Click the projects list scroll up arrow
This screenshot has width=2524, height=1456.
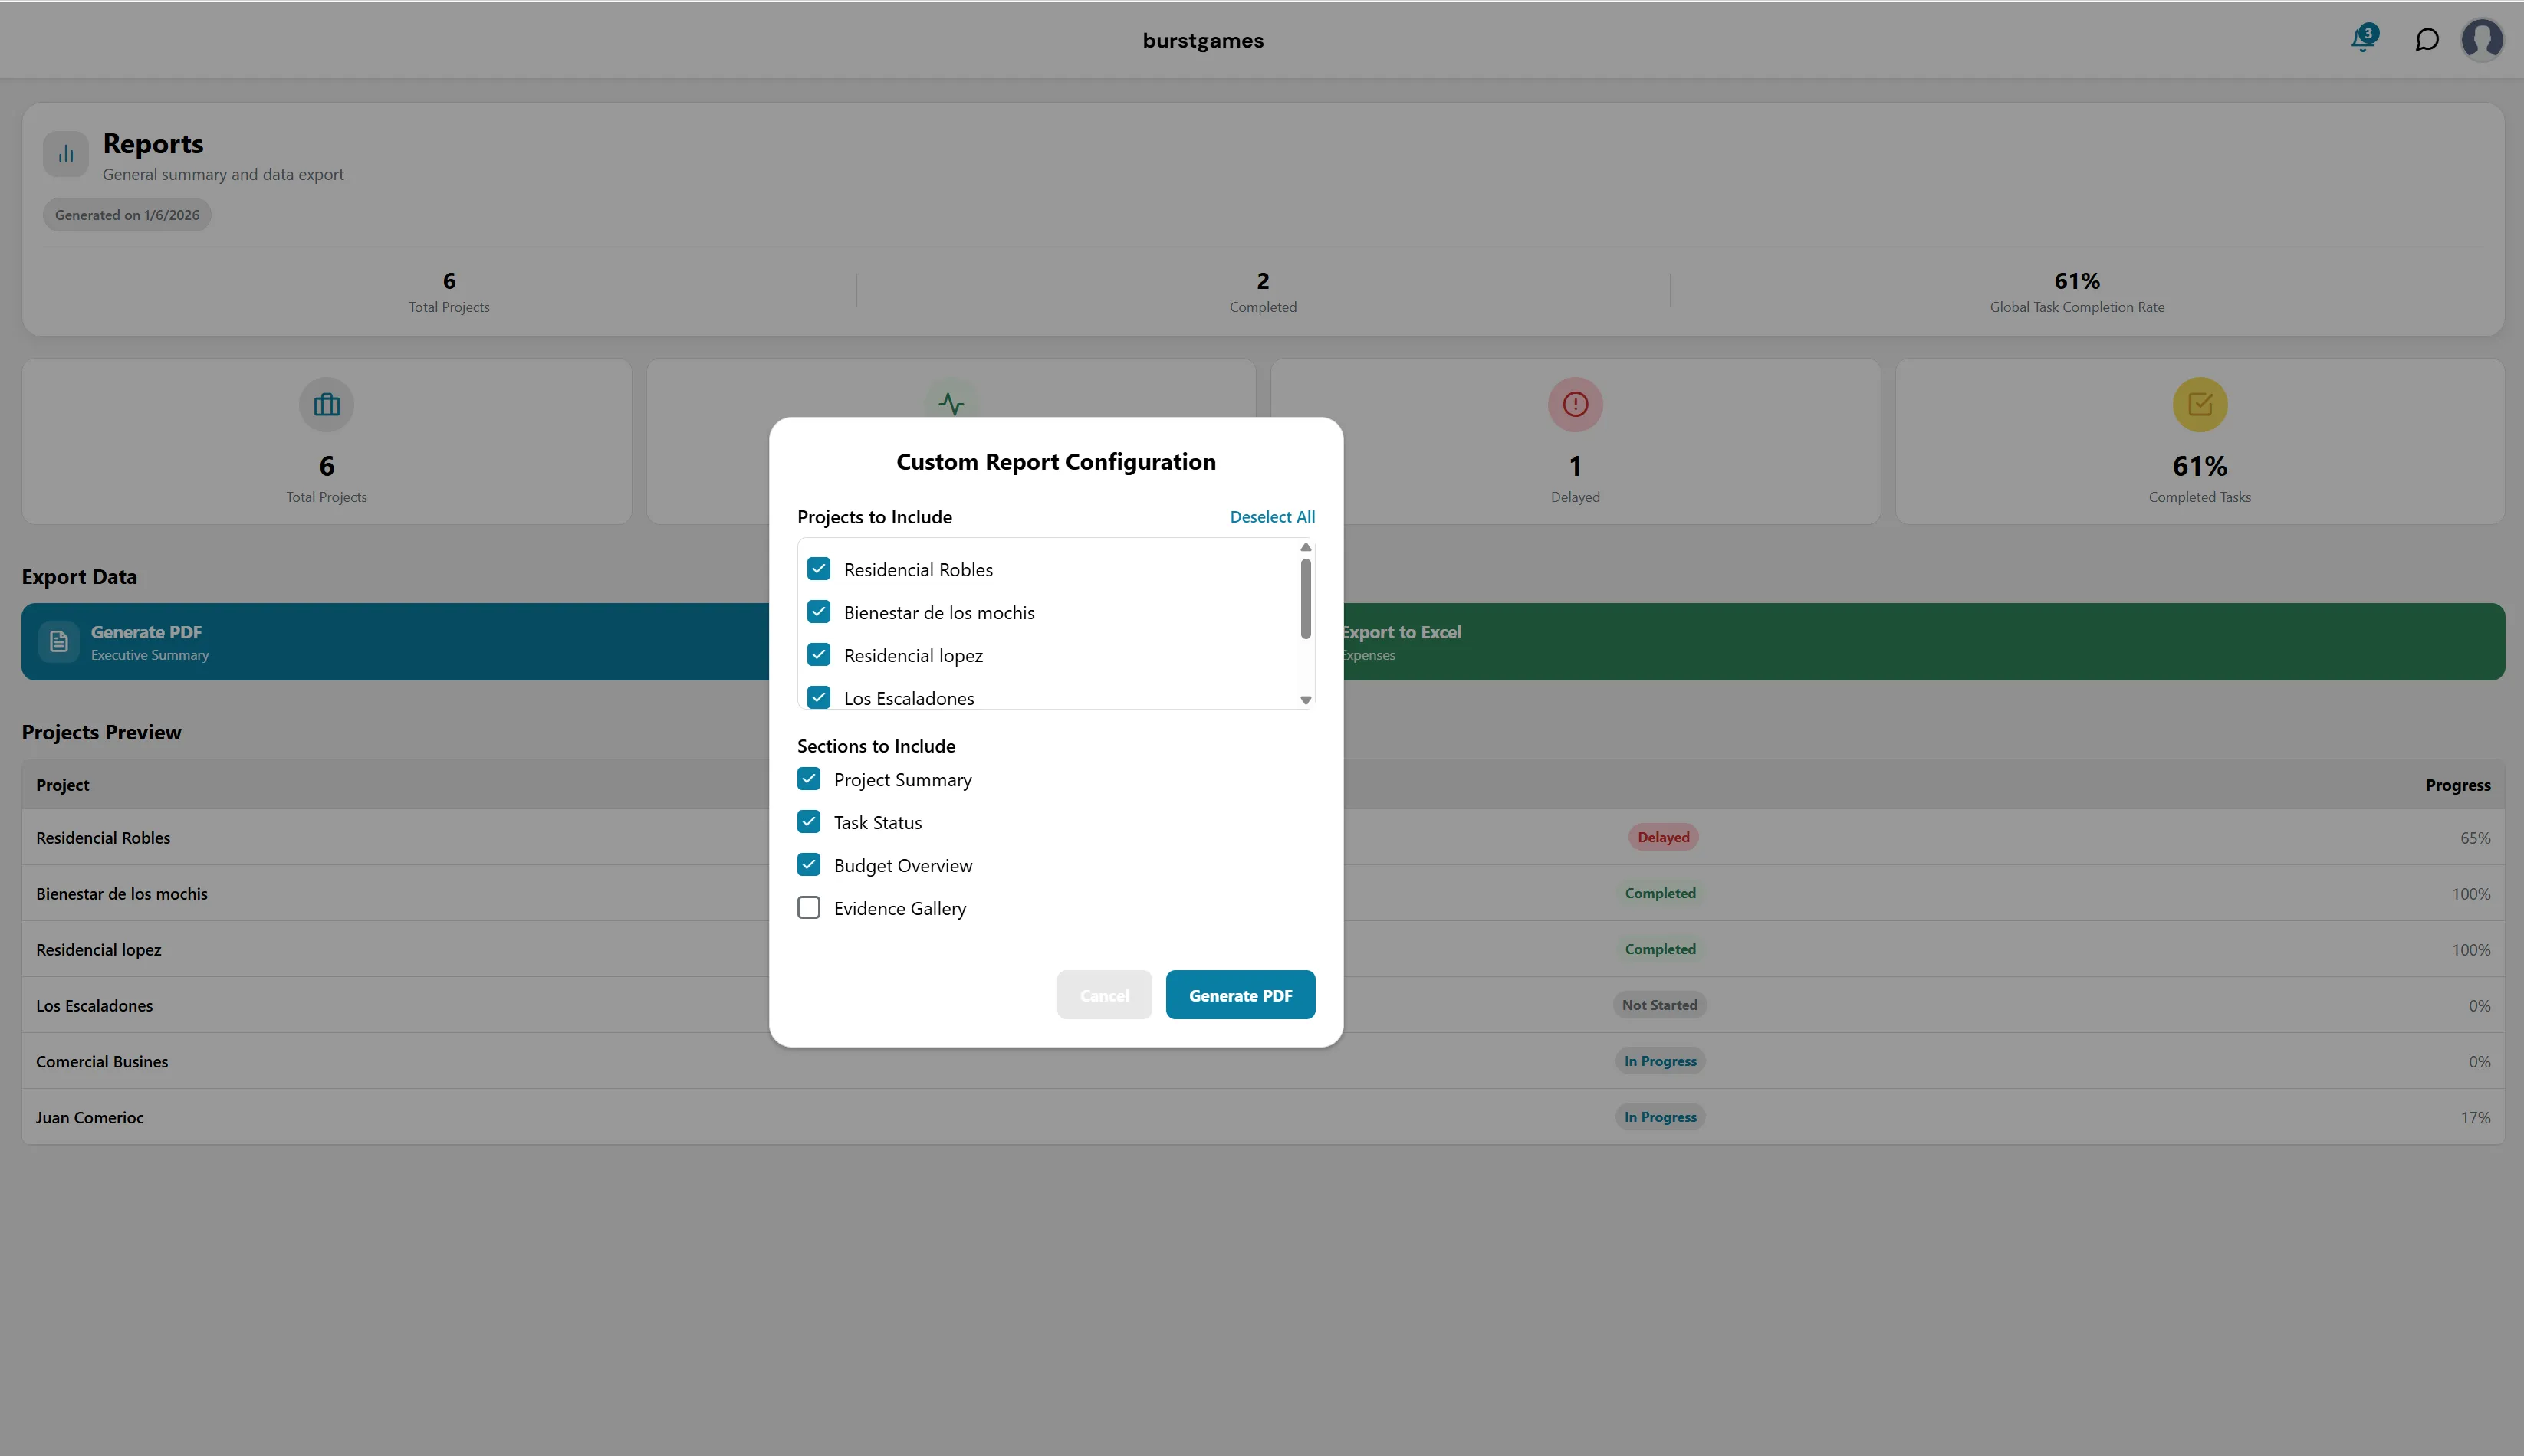pyautogui.click(x=1304, y=548)
